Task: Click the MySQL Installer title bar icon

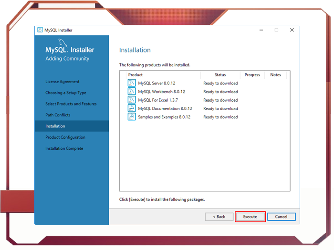Action: tap(40, 30)
